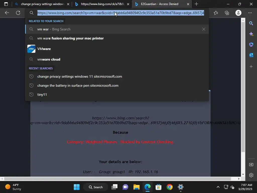Show hidden tray icons chevron
The height and width of the screenshot is (193, 257).
point(218,187)
